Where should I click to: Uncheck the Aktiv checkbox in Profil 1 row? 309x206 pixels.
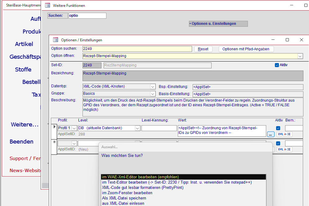pyautogui.click(x=278, y=128)
